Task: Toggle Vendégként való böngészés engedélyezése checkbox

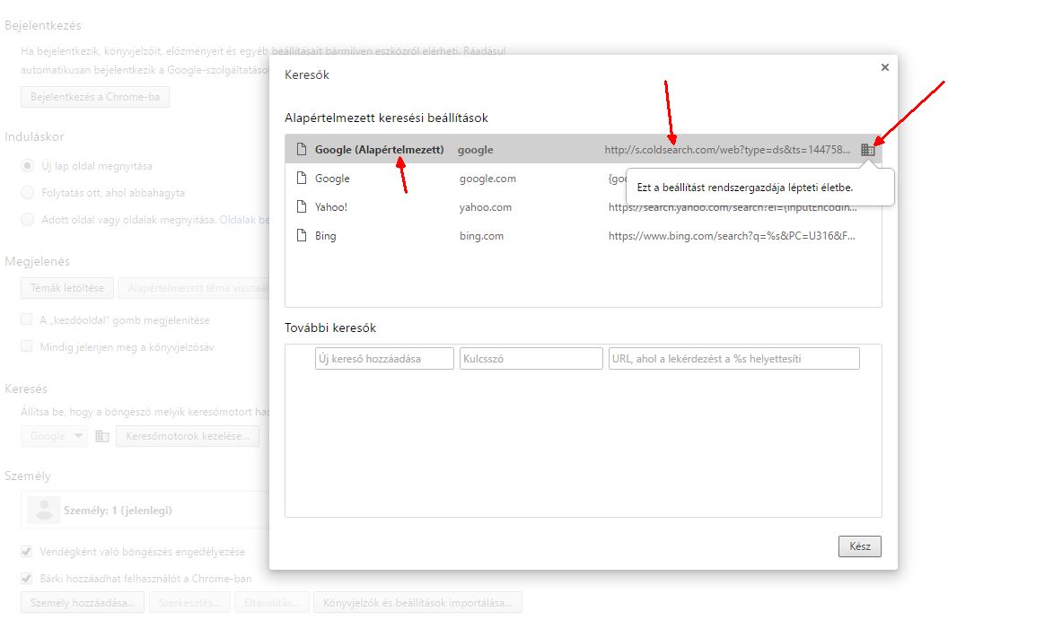Action: point(26,552)
